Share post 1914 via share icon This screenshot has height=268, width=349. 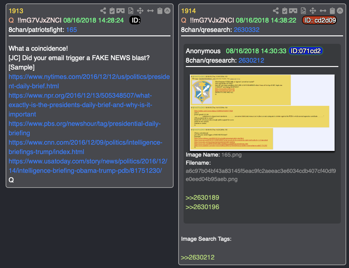tap(276, 11)
